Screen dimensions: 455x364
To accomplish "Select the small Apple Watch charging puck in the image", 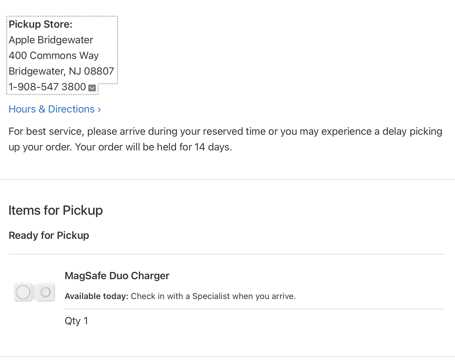I will [46, 292].
